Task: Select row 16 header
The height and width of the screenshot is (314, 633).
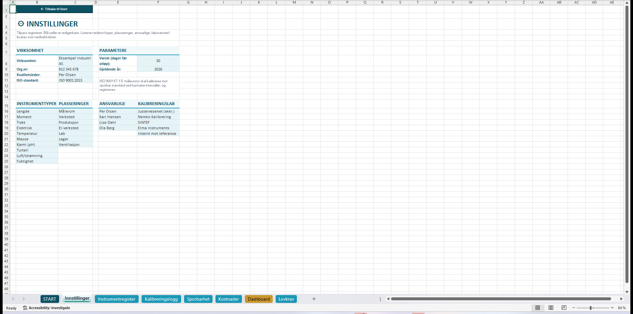Action: point(6,111)
